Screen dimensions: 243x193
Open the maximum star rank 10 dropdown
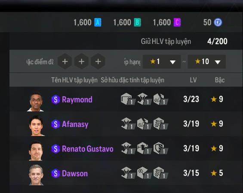click(x=206, y=62)
